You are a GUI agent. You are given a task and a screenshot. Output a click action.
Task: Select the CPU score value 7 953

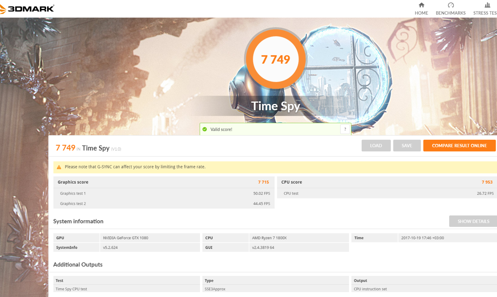[x=487, y=182]
